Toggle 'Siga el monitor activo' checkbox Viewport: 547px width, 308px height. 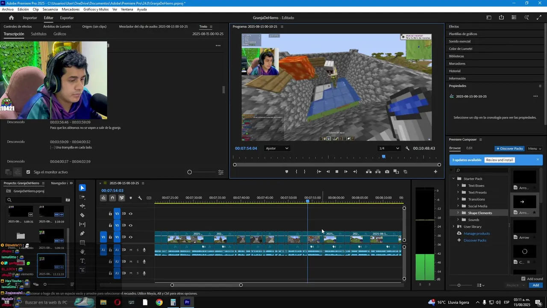(28, 172)
